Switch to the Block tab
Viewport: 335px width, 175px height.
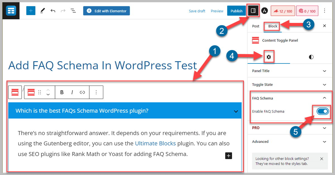tap(272, 26)
